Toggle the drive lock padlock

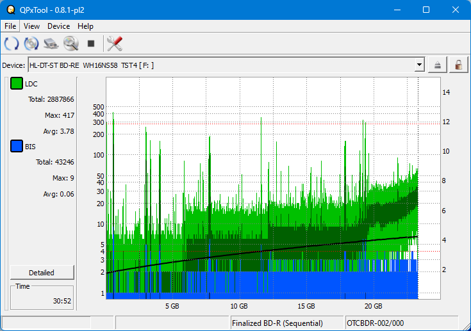click(x=458, y=65)
